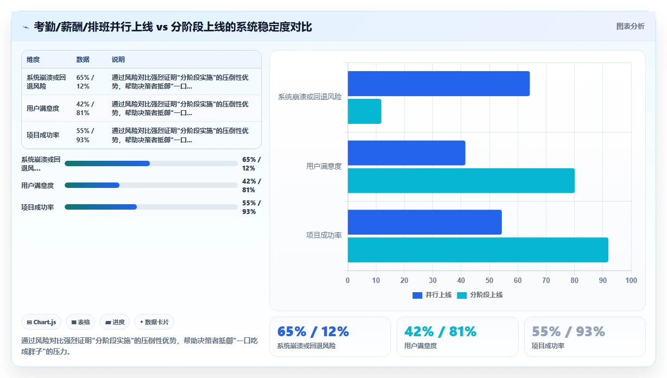Click the 数据 column header
The image size is (667, 378).
point(83,60)
